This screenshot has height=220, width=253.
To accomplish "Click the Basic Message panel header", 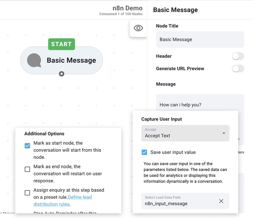I will 175,10.
